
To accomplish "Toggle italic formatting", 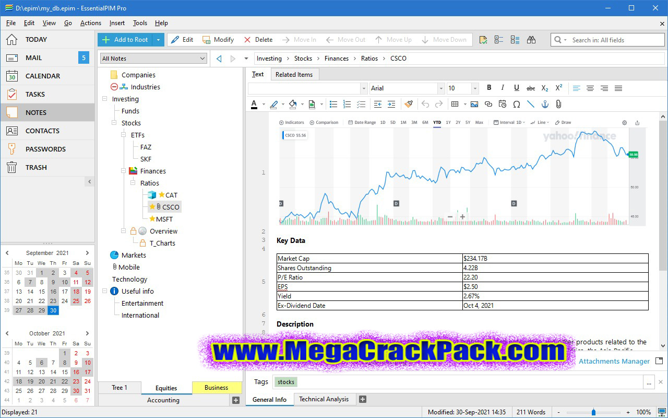I will (x=503, y=88).
